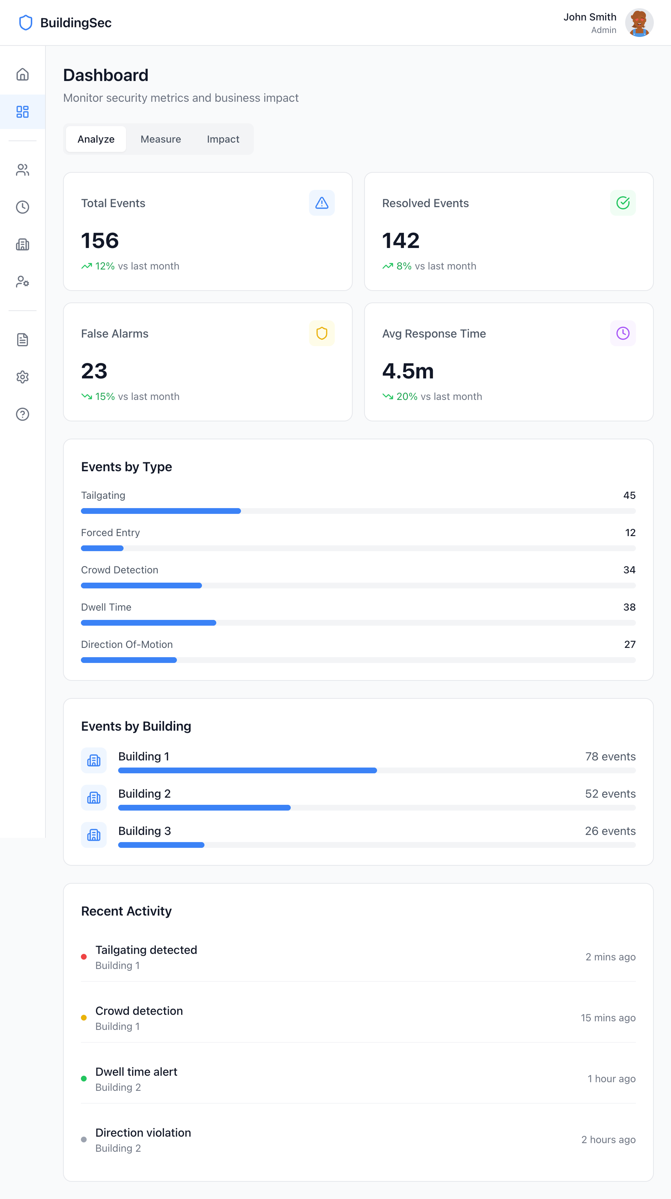Click the "12% vs last month" text
This screenshot has height=1199, width=671.
(x=137, y=266)
